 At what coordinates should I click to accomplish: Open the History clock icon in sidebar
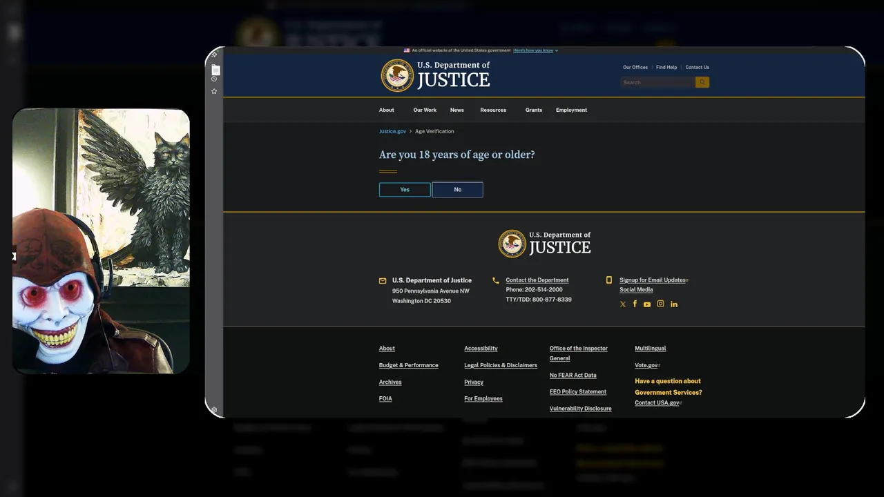point(214,79)
